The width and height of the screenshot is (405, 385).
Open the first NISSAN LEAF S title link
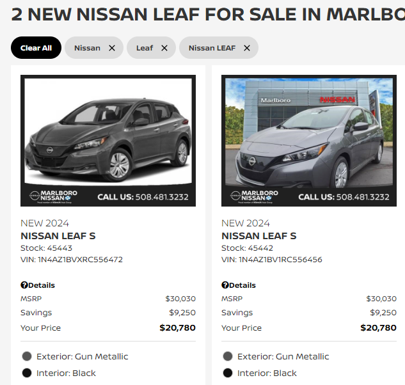pyautogui.click(x=58, y=236)
